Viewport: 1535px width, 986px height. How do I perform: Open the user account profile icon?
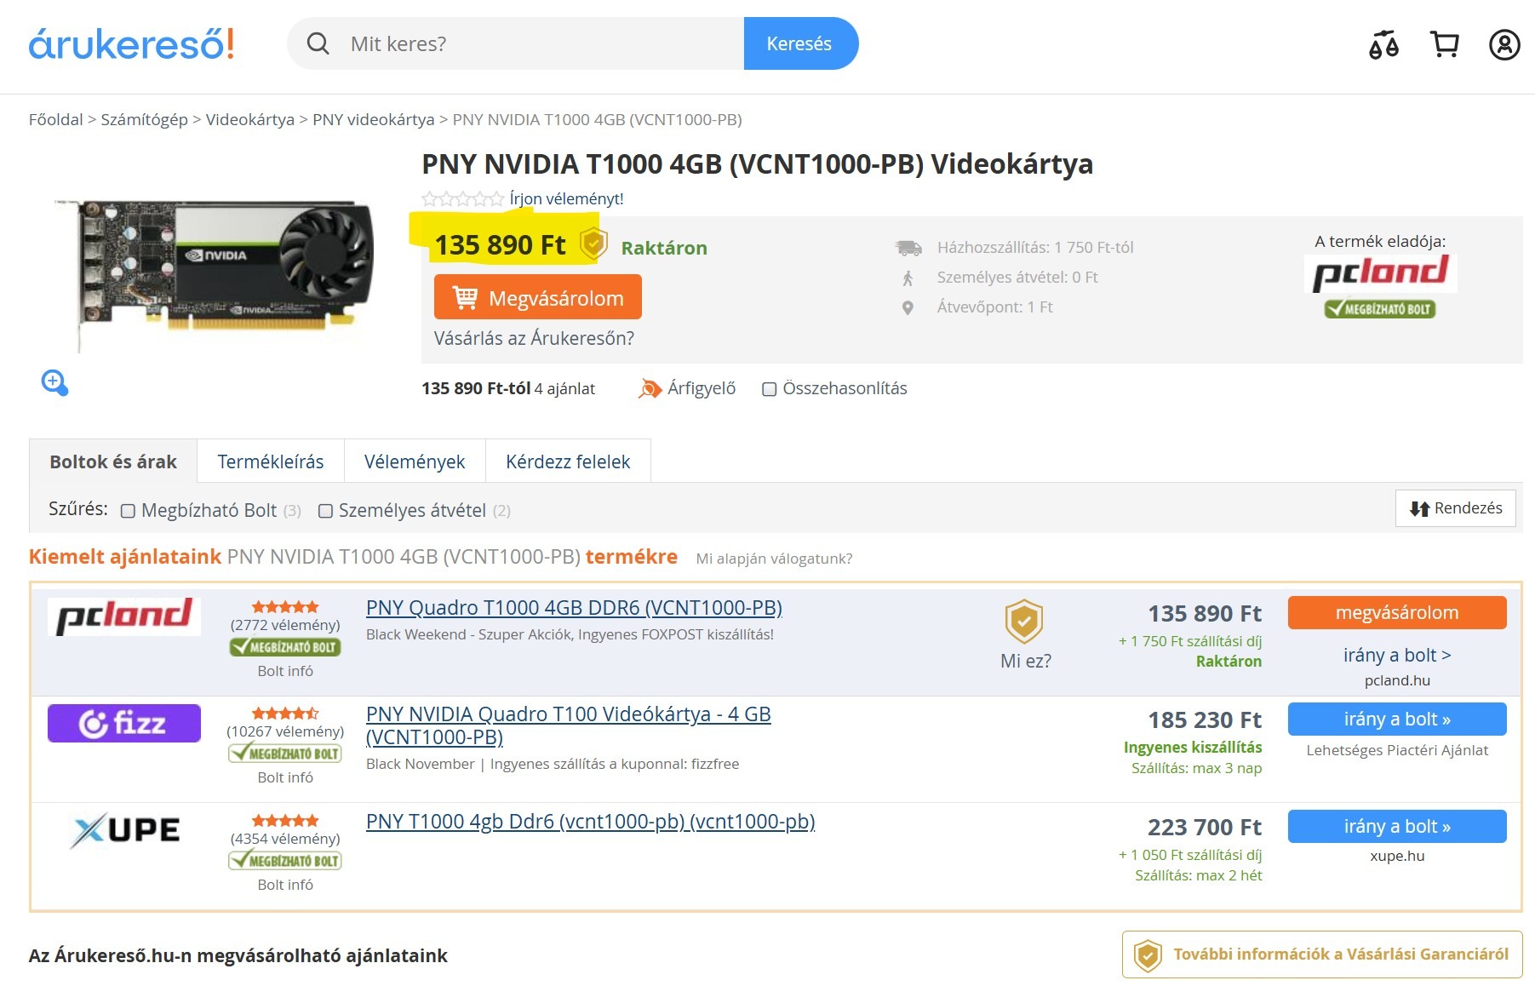[x=1504, y=44]
